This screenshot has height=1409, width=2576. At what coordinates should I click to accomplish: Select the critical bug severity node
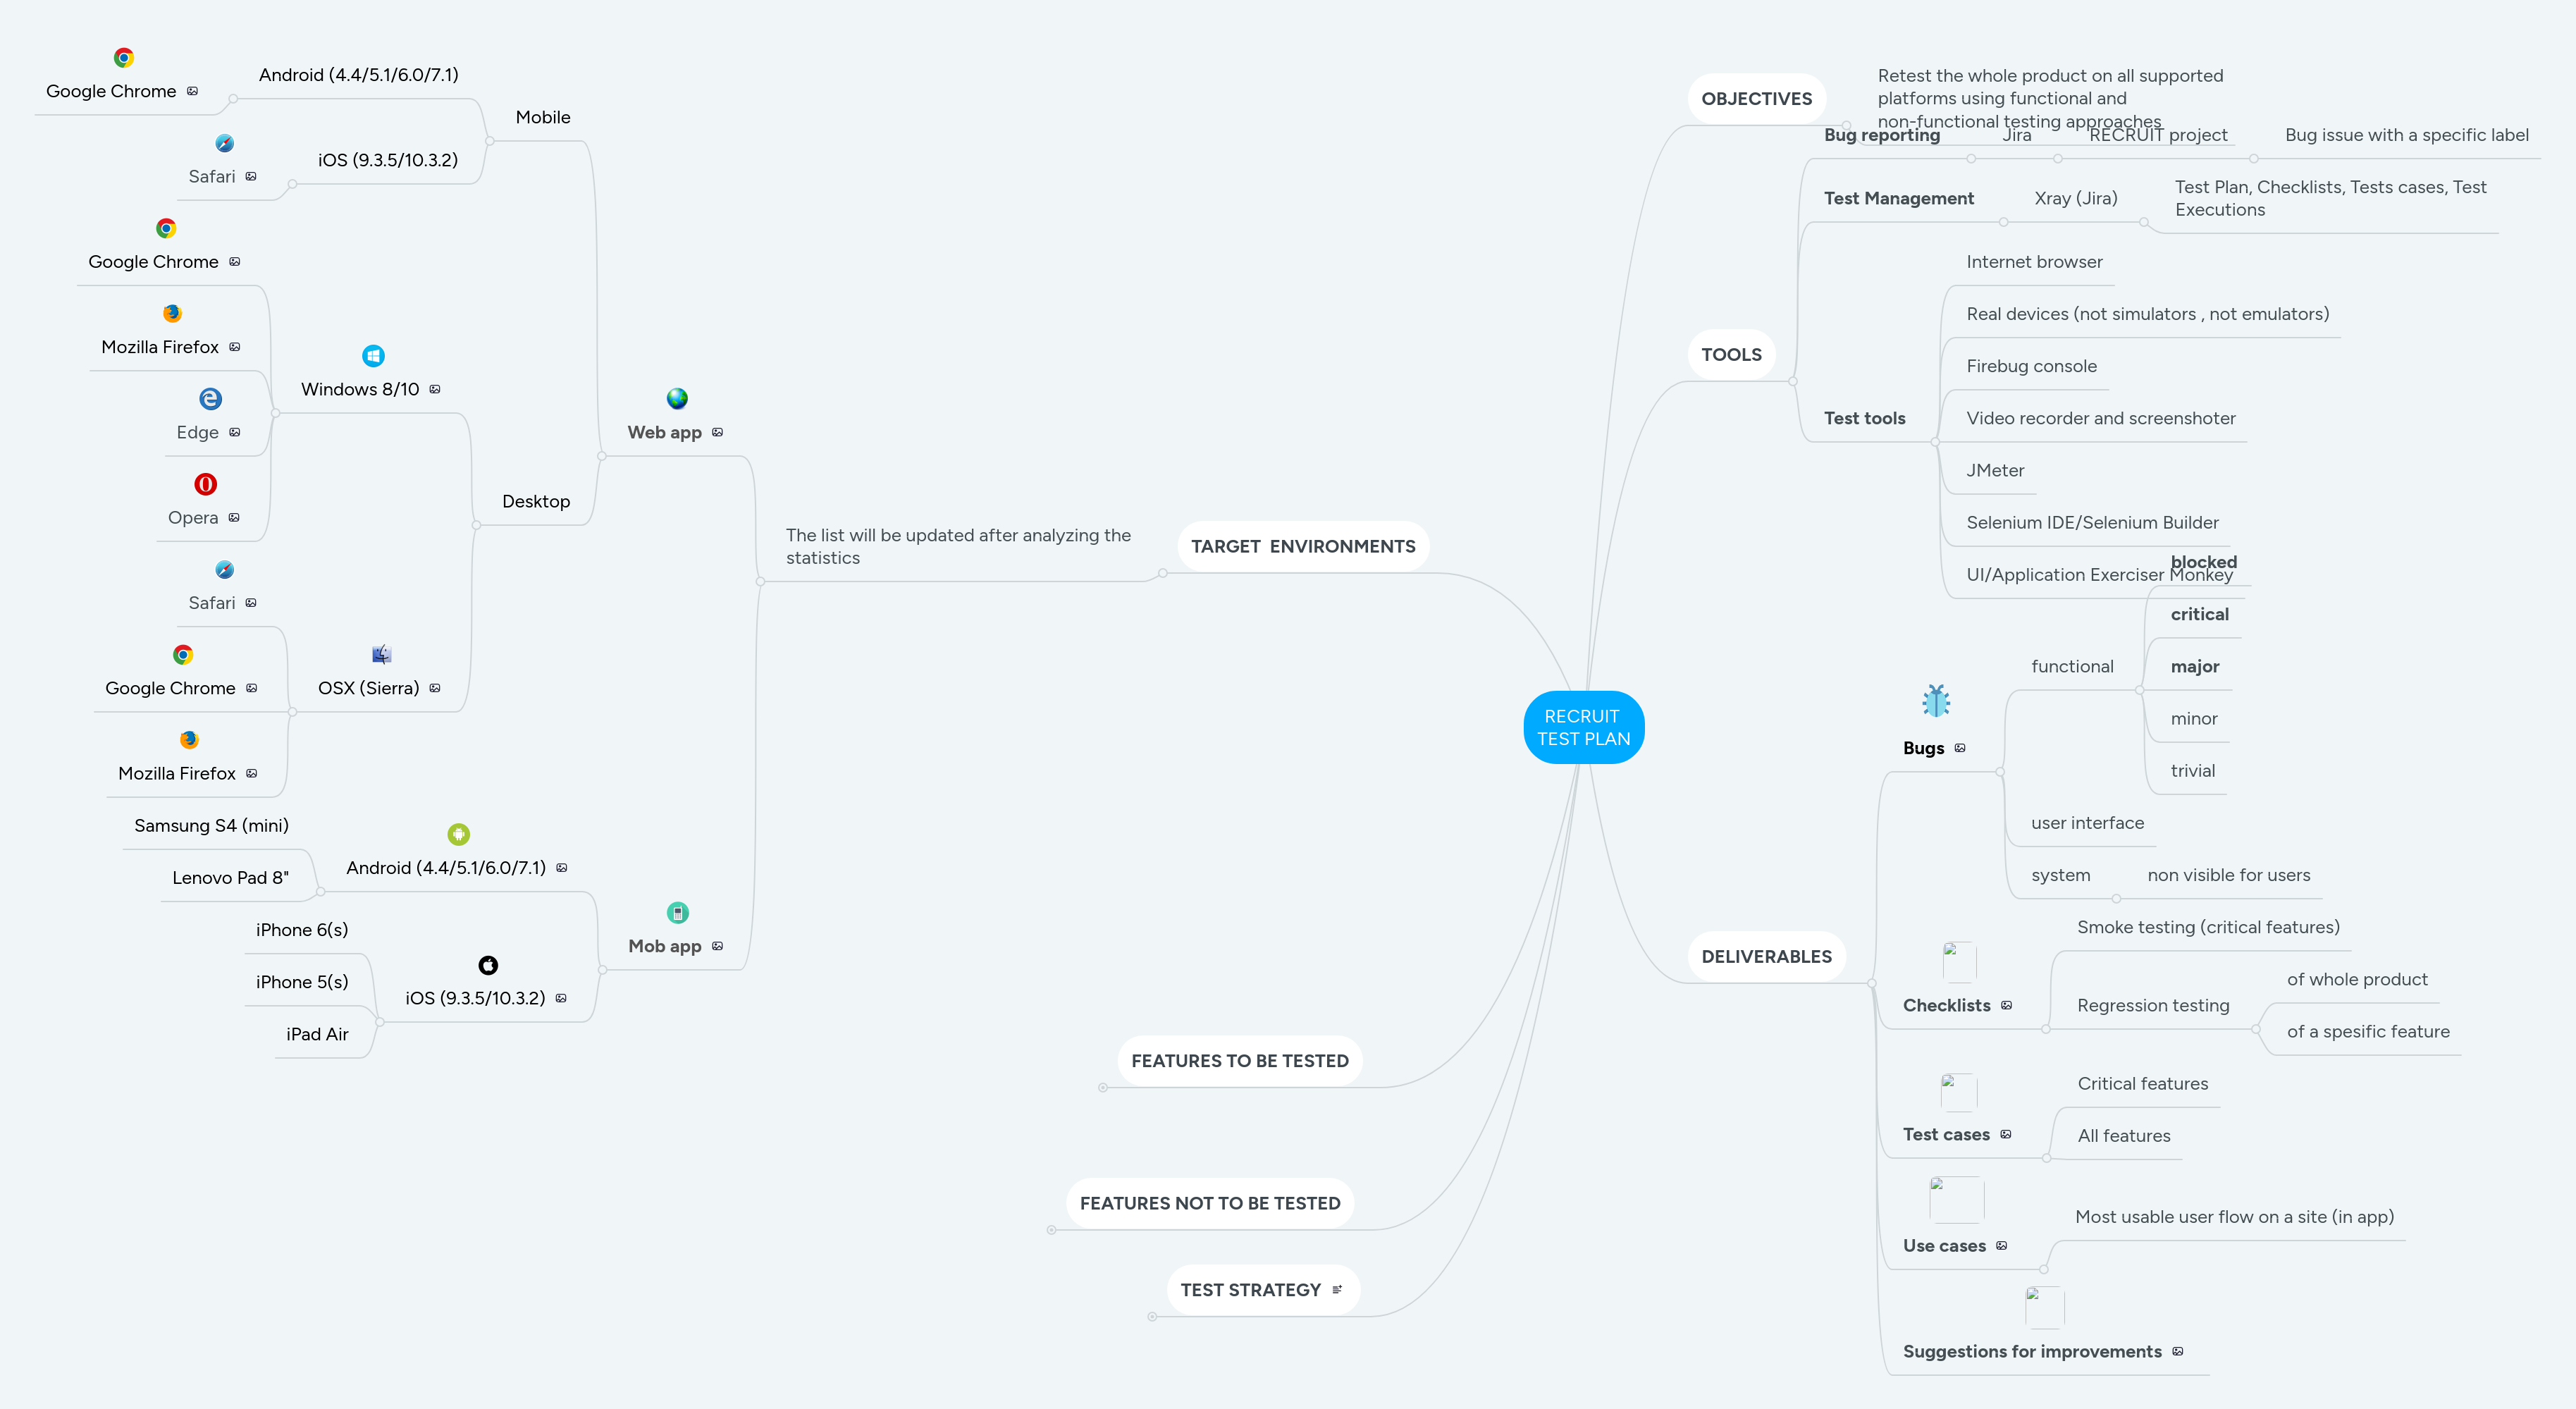(x=2199, y=615)
